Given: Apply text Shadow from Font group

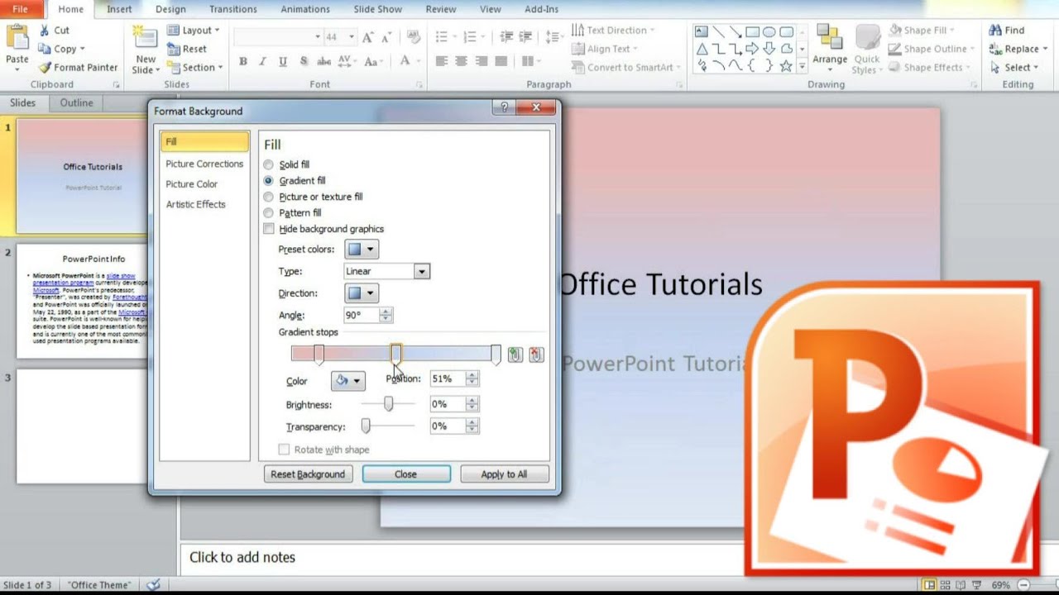Looking at the screenshot, I should tap(304, 62).
